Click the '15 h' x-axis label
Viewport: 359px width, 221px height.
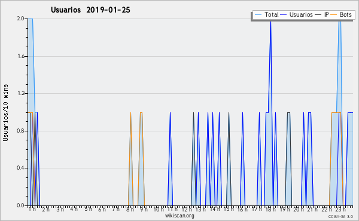coord(229,209)
